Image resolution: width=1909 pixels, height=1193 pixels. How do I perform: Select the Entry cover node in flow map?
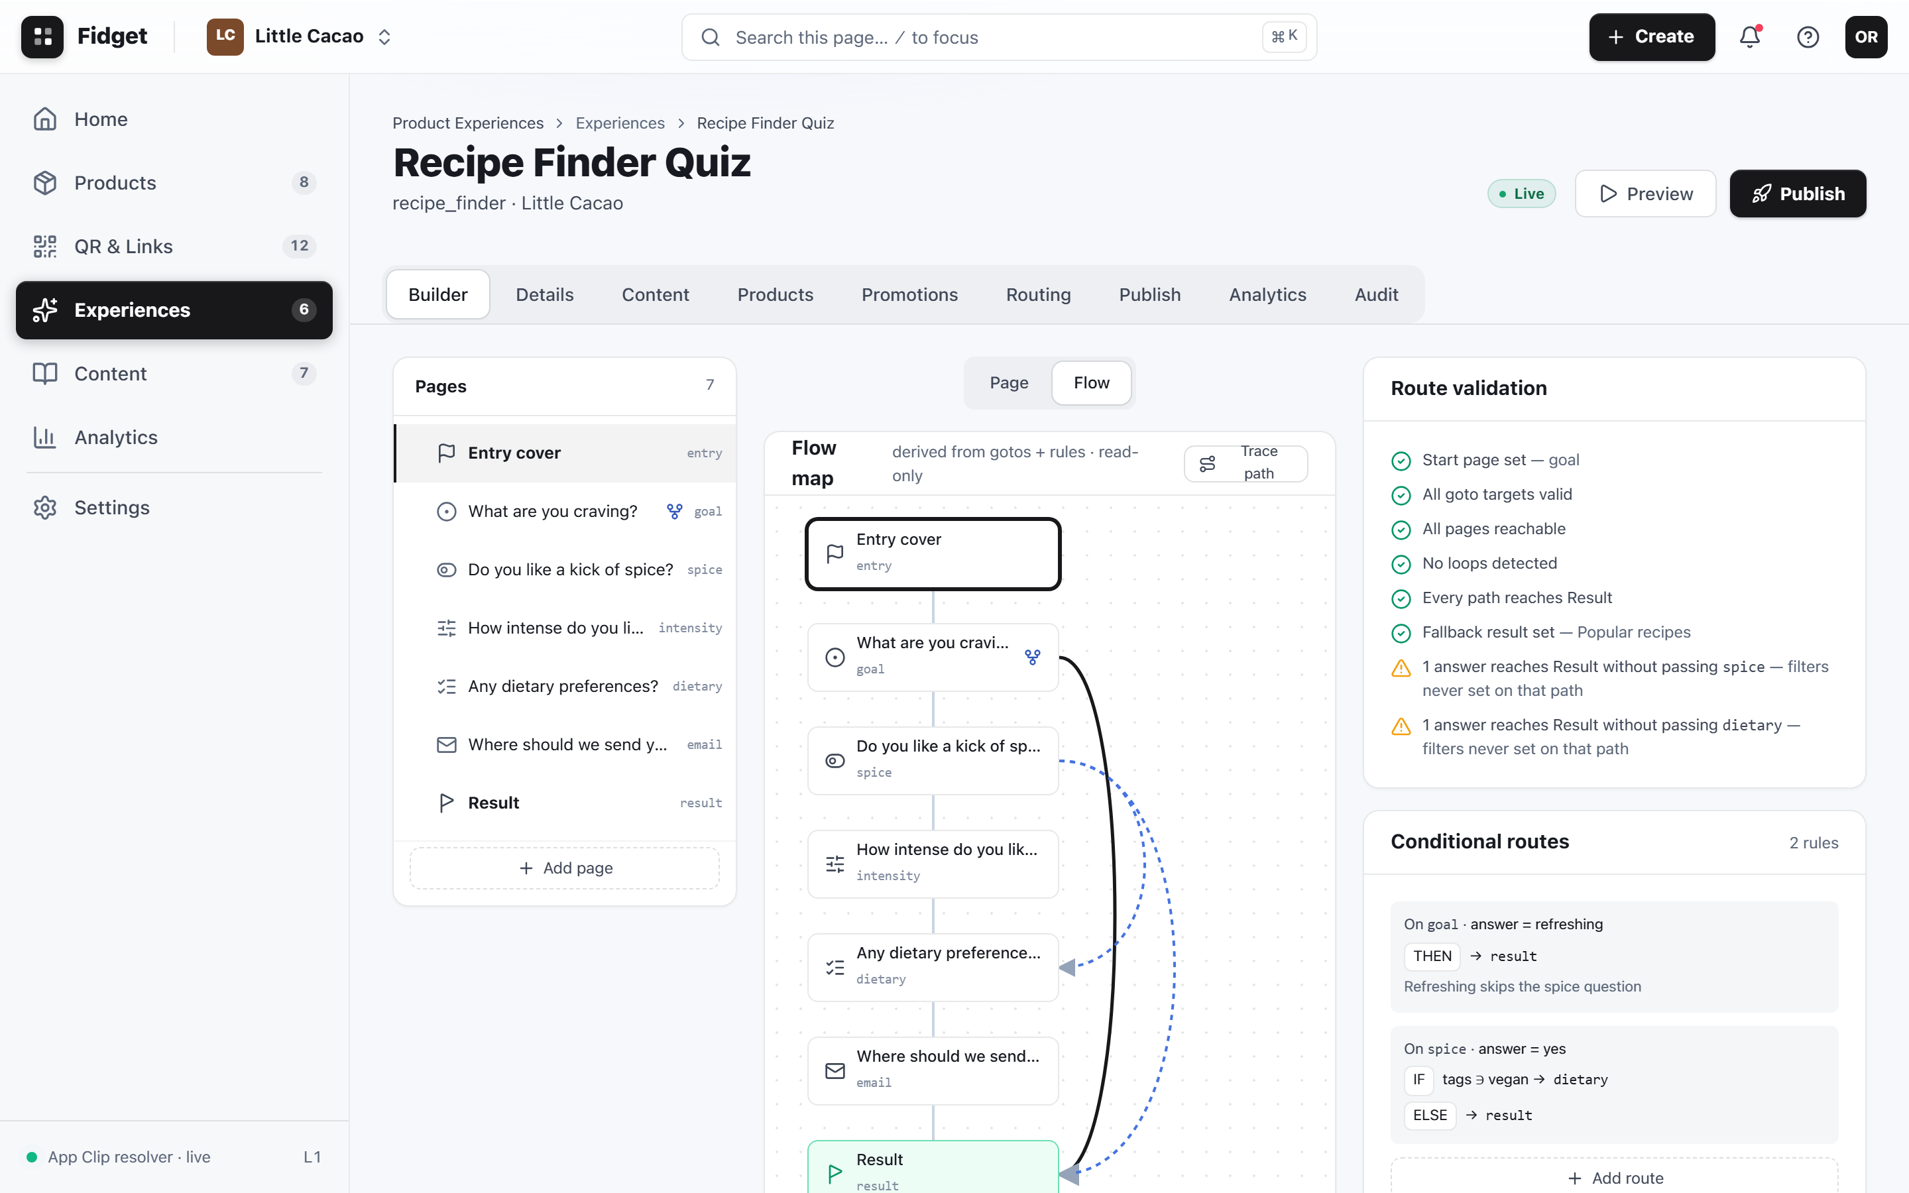pos(933,553)
